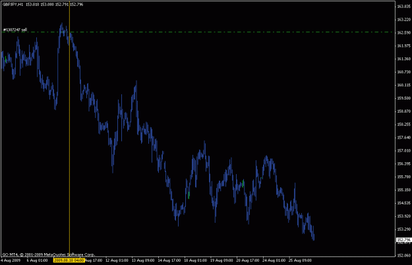The width and height of the screenshot is (412, 265).
Task: Click the 162.590 price axis label
Action: tap(403, 33)
